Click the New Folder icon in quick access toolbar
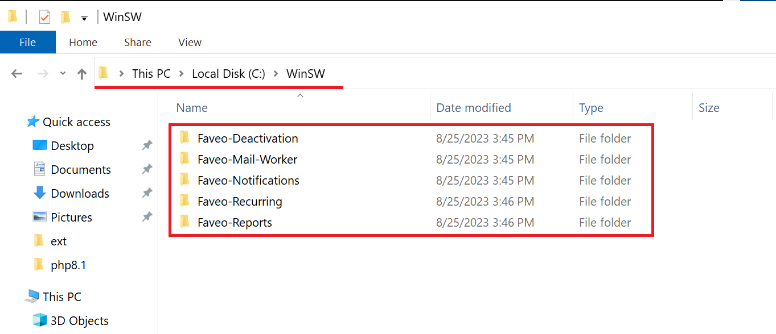This screenshot has height=334, width=776. click(x=65, y=17)
